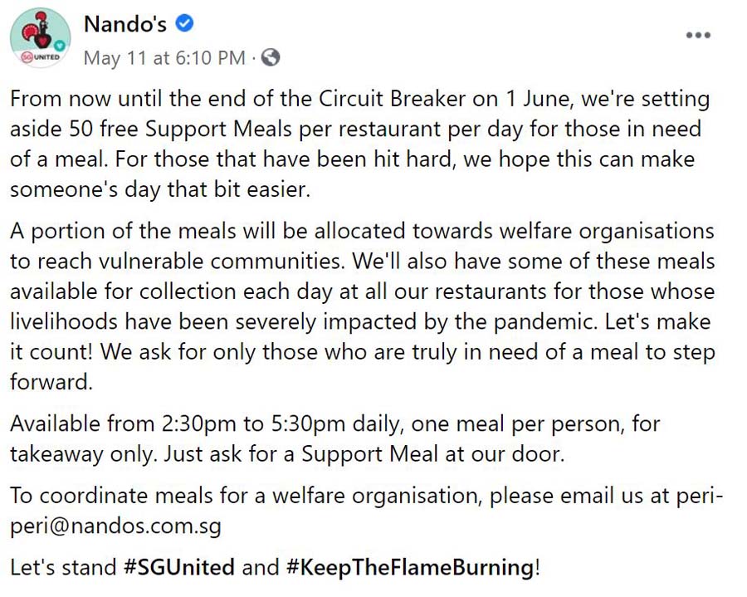The image size is (747, 597).
Task: Open the three-dot post options menu
Action: [698, 36]
